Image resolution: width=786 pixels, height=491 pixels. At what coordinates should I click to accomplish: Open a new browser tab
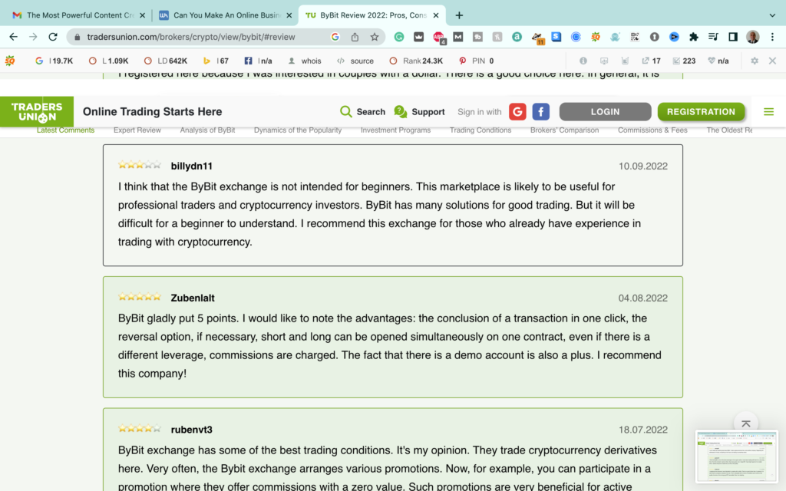(459, 15)
